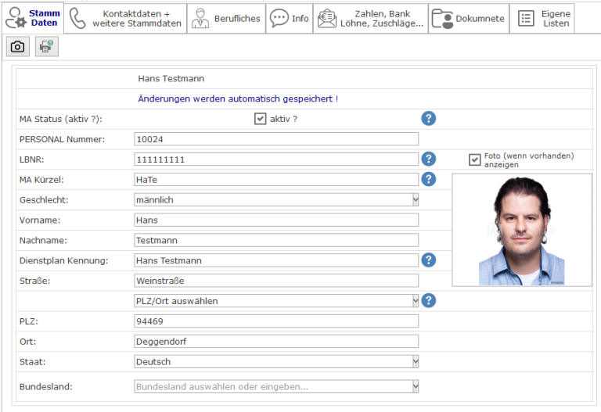Open Kontaktdaten + weitere Stammdaten tab
This screenshot has height=412, width=601.
(126, 19)
